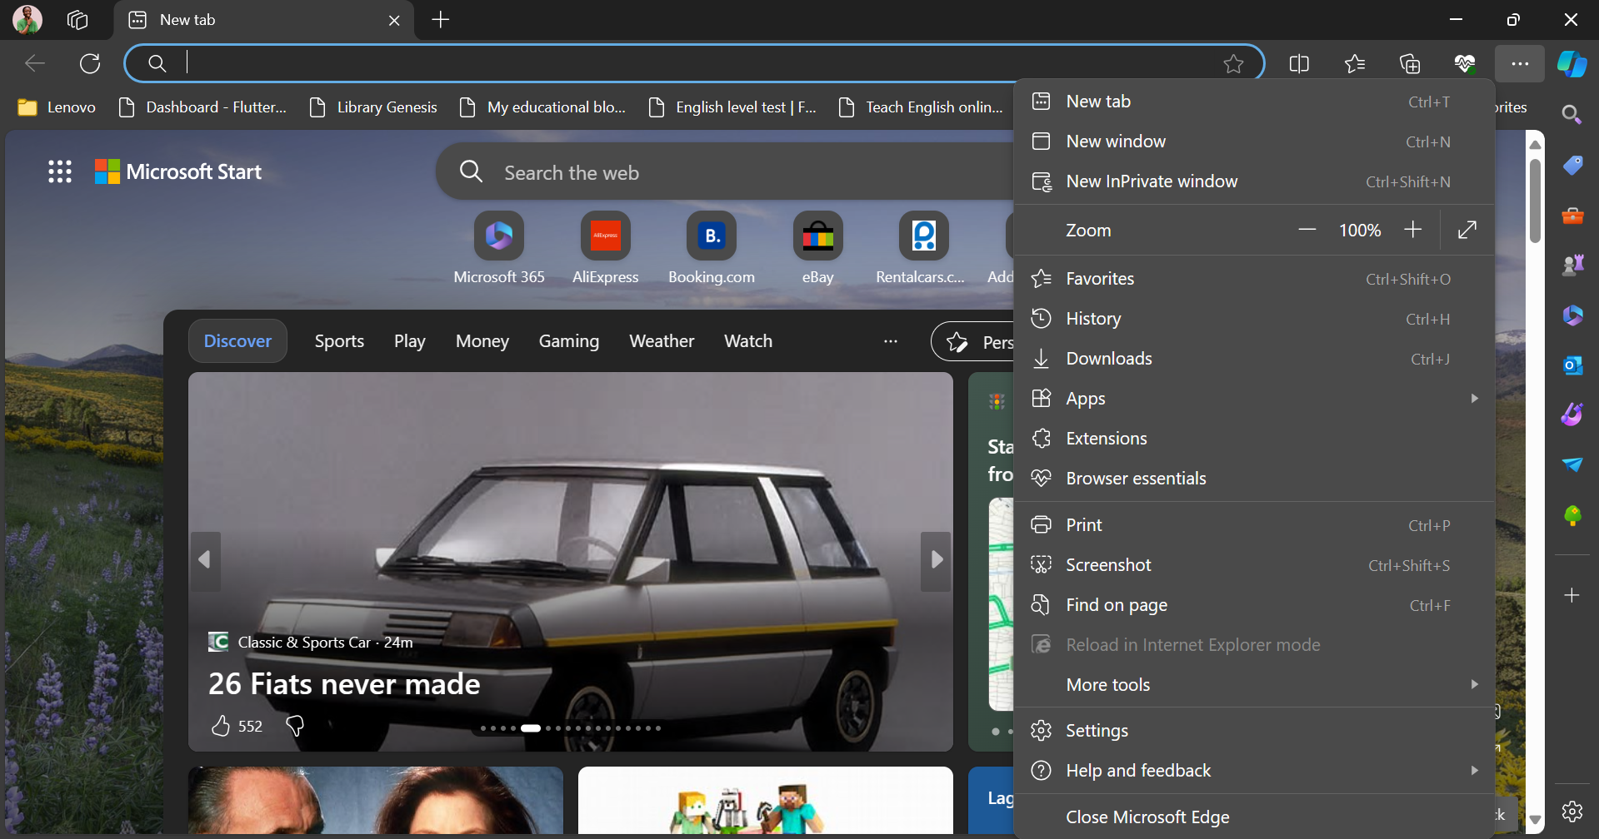Open Outlook from the right sidebar
1599x839 pixels.
[1572, 365]
